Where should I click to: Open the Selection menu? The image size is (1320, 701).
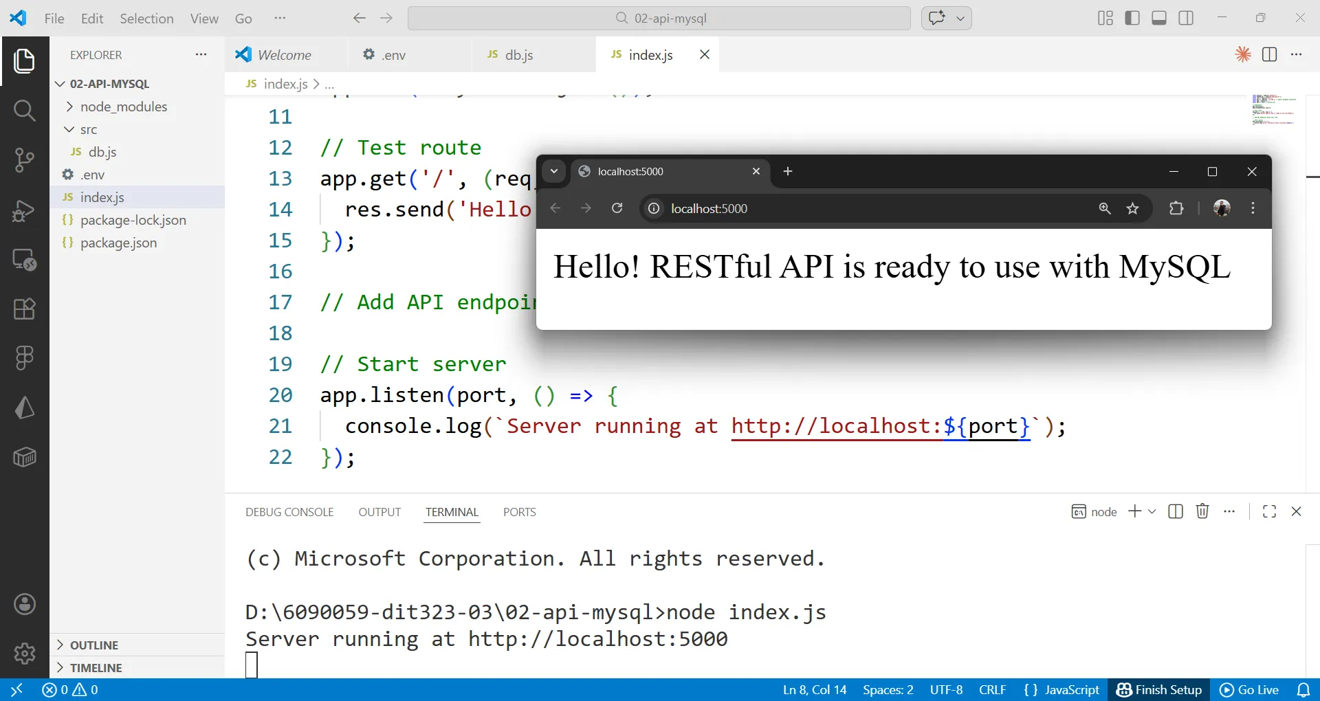pos(146,19)
